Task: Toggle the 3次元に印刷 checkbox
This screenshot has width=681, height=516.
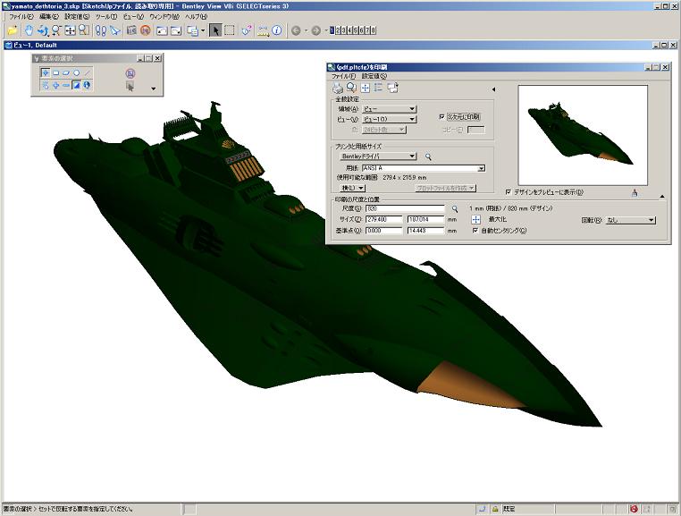Action: pyautogui.click(x=441, y=117)
